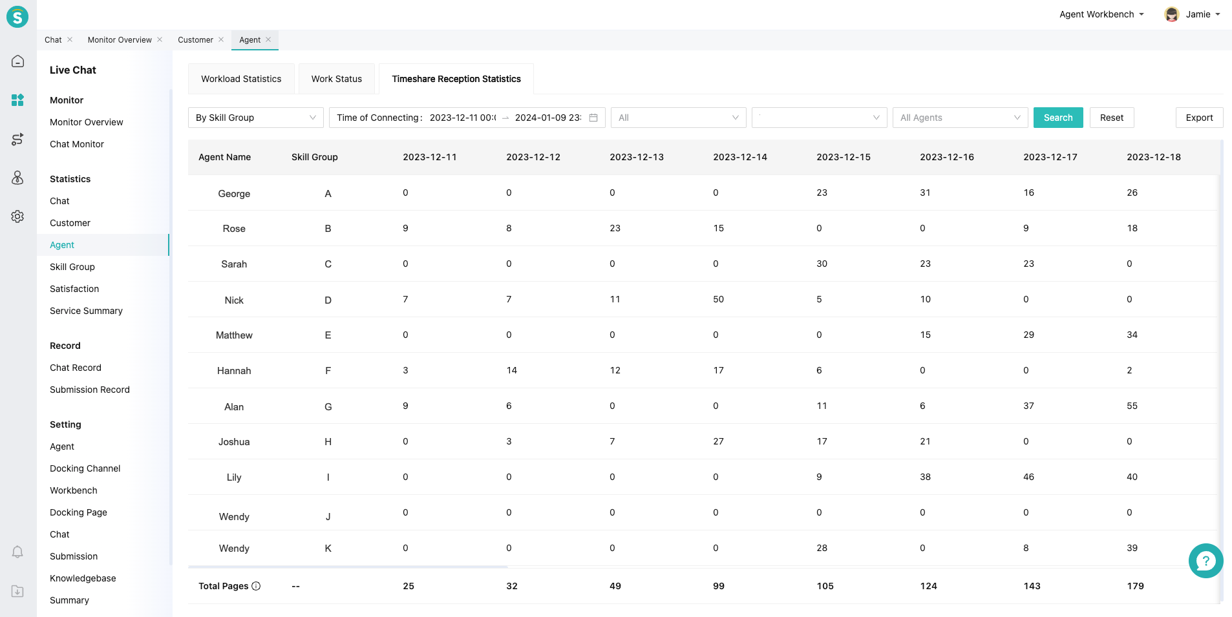Close the Customer tab
1232x617 pixels.
(221, 39)
